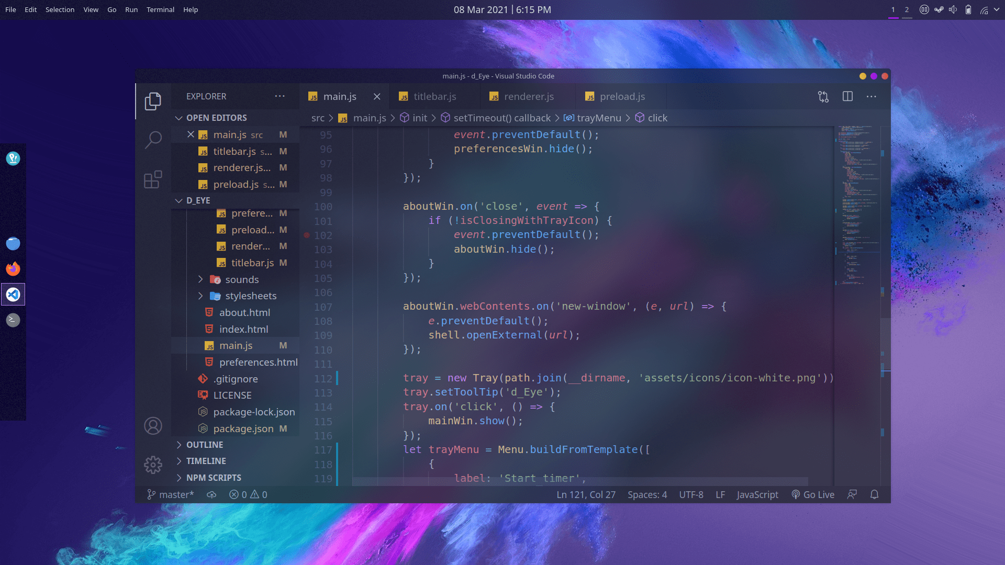Expand the NPM Scripts section
Screen dimensions: 1005x565
236,478
